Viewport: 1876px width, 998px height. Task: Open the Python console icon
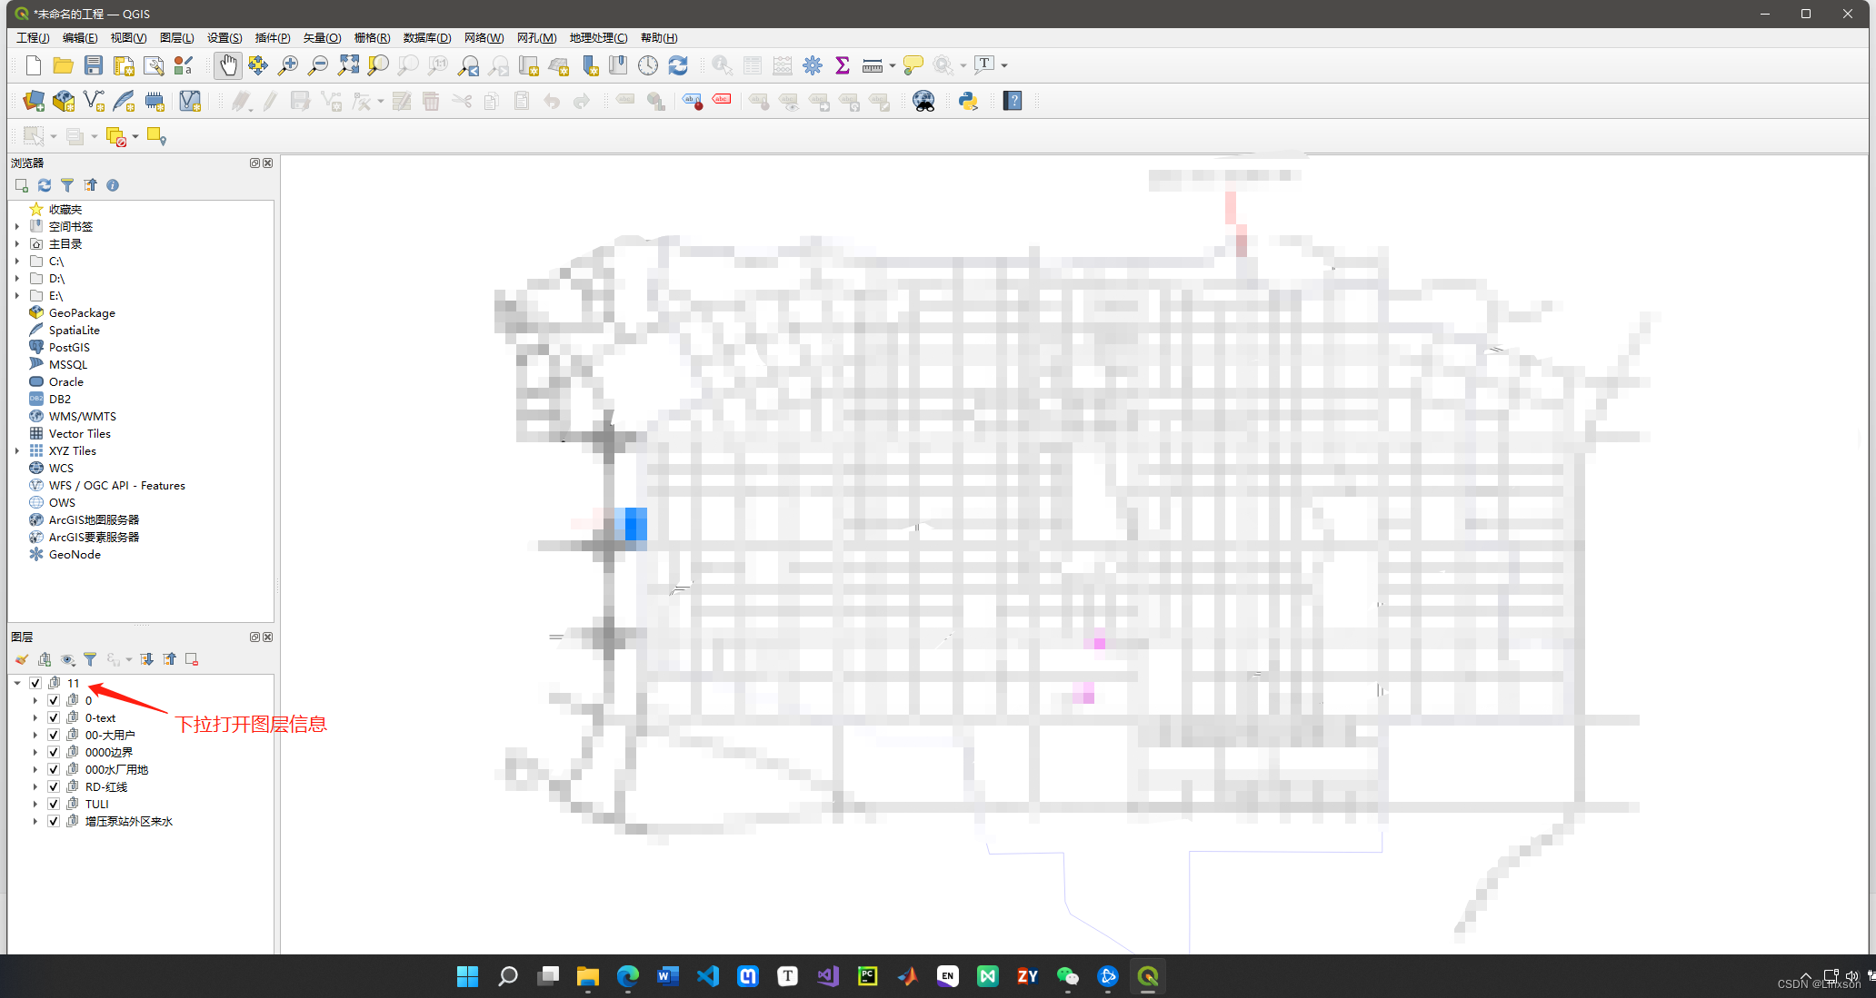click(968, 101)
